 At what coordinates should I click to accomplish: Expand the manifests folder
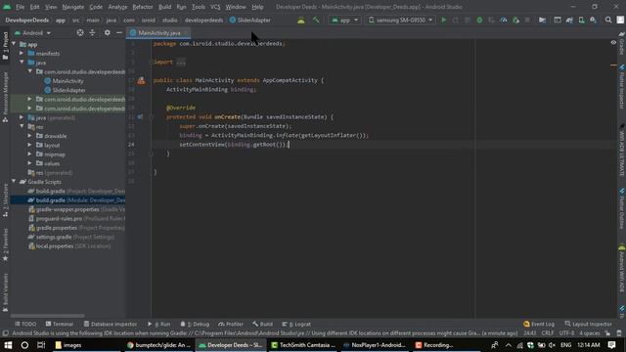click(x=22, y=53)
